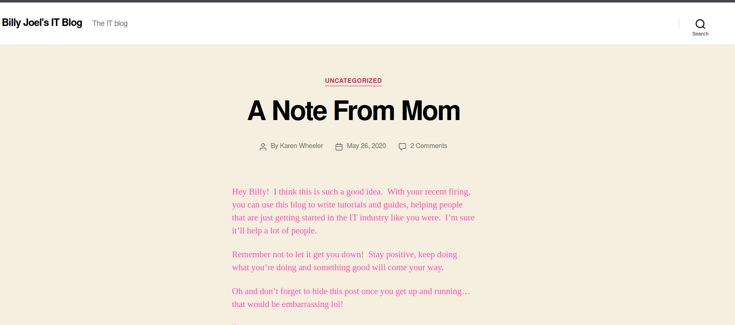Click the Search label under the magnifier
Viewport: 735px width, 325px height.
[700, 34]
